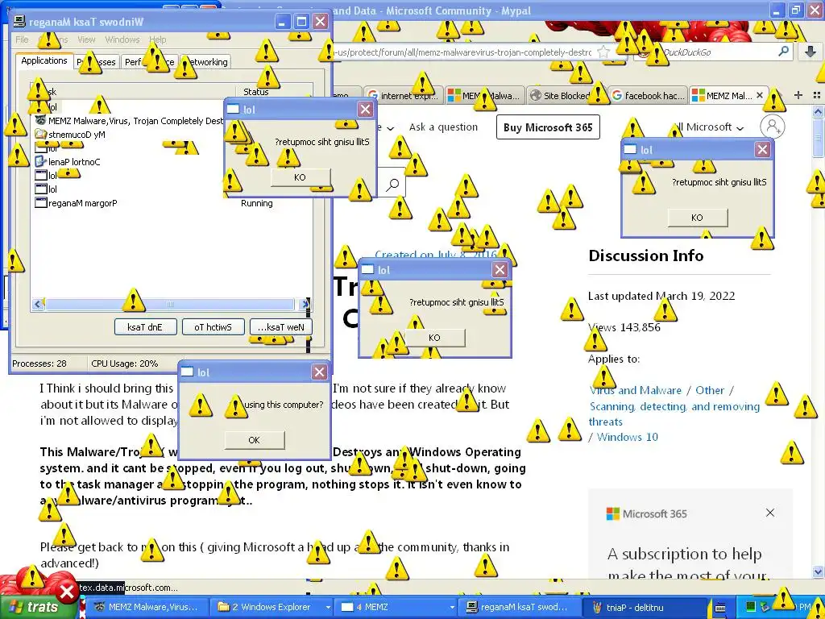Click the Task Manager horizontal scrollbar thumb

[x=169, y=304]
